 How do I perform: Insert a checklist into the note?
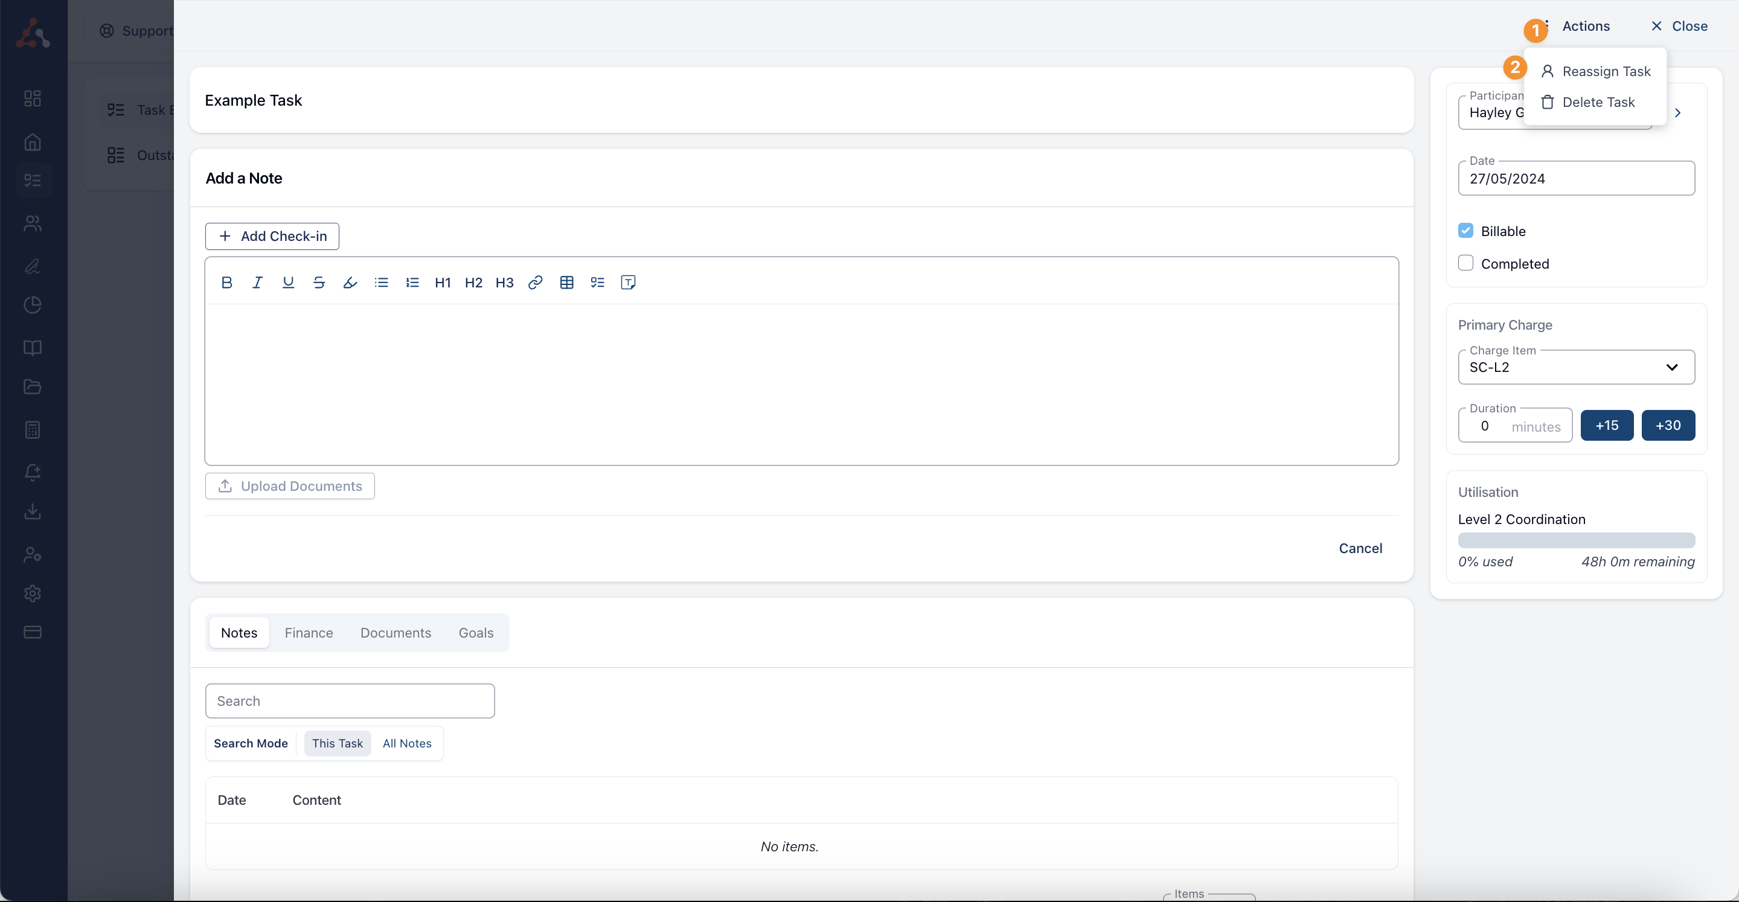597,282
